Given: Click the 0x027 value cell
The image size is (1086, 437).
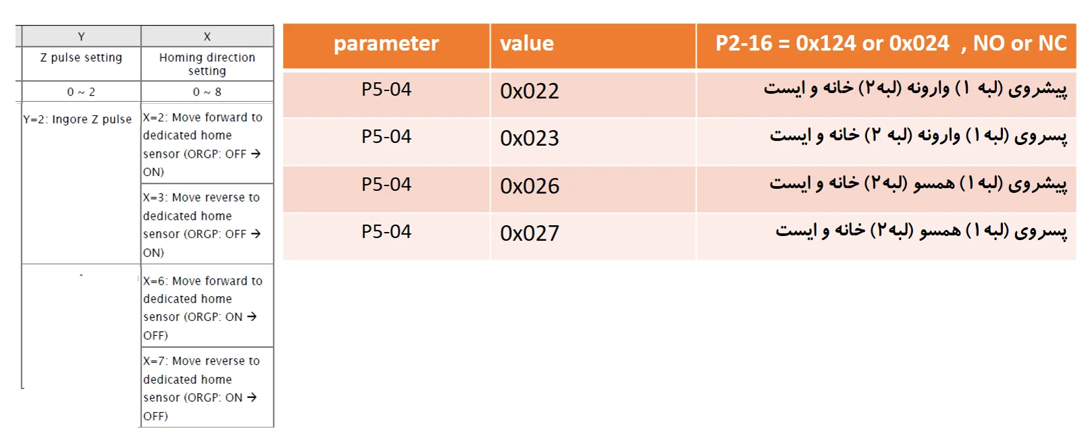Looking at the screenshot, I should [529, 233].
